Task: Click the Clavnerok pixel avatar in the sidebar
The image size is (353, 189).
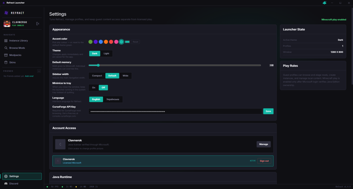Action: [x=7, y=24]
